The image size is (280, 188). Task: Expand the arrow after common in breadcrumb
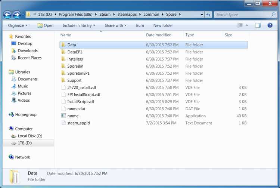tap(162, 15)
